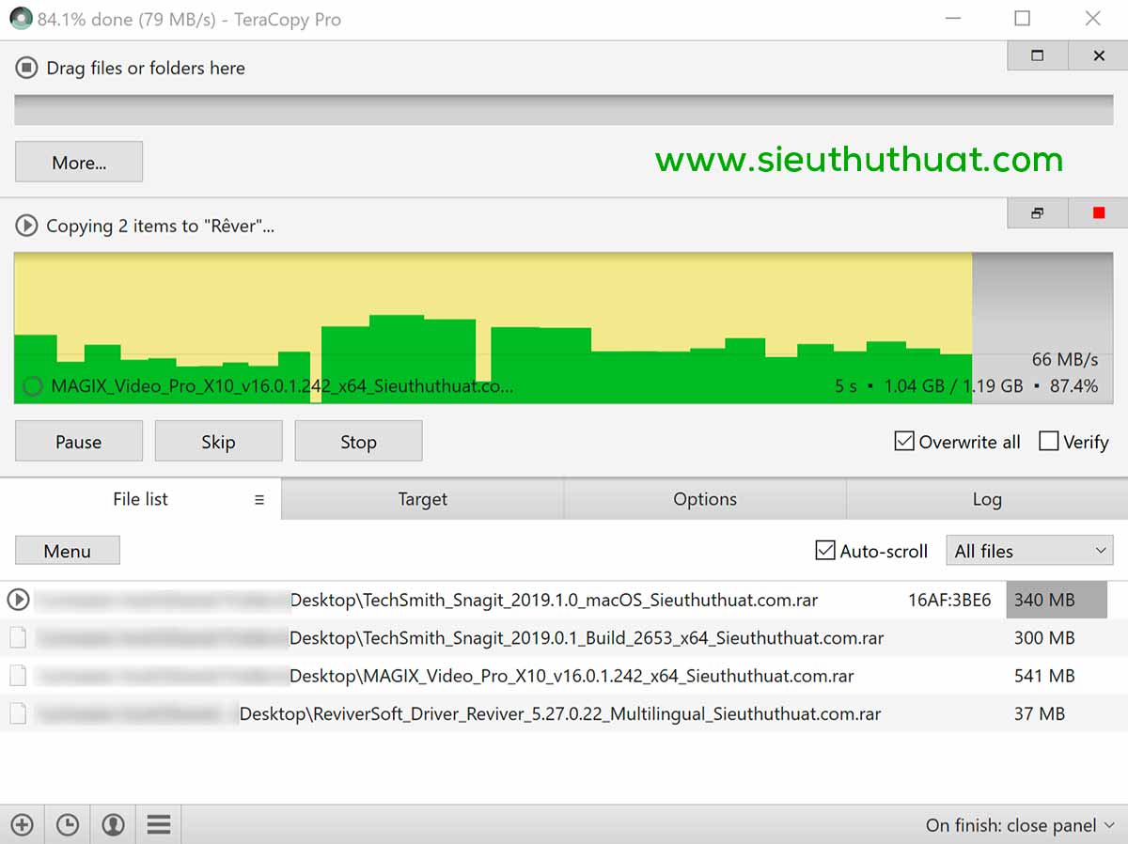
Task: Click the red stop square of the copy panel
Action: [1099, 213]
